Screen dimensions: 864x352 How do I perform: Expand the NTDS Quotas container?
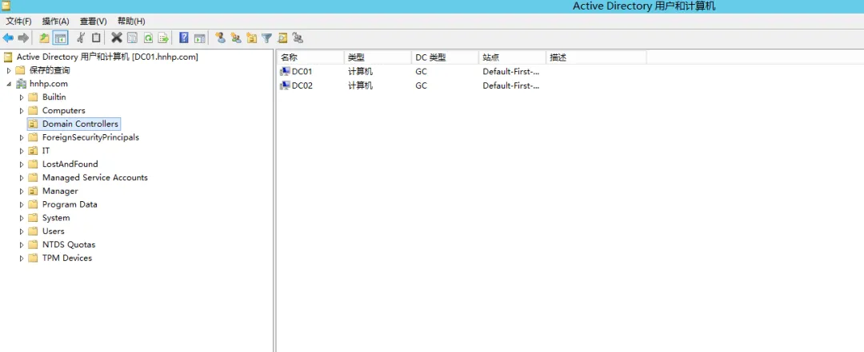point(22,245)
